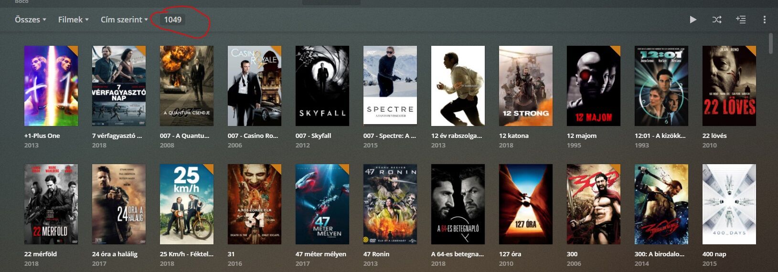Viewport: 778px width, 272px height.
Task: Click the title text 400 nap
Action: (714, 254)
